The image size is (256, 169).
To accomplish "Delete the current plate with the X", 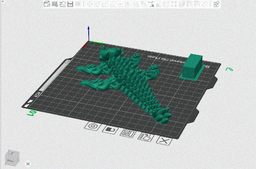I will pos(163,141).
